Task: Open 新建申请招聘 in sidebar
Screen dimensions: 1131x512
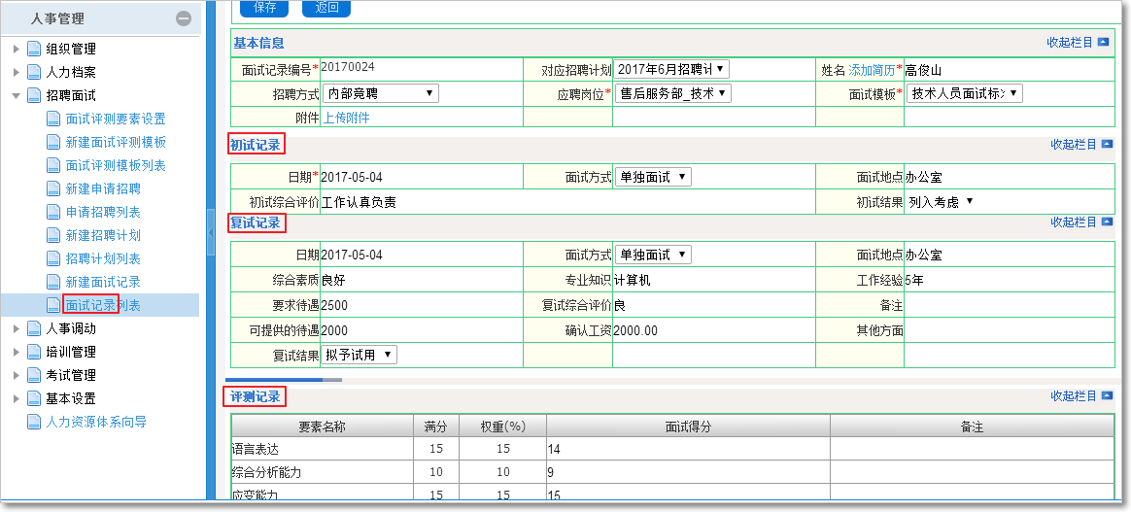Action: point(103,188)
